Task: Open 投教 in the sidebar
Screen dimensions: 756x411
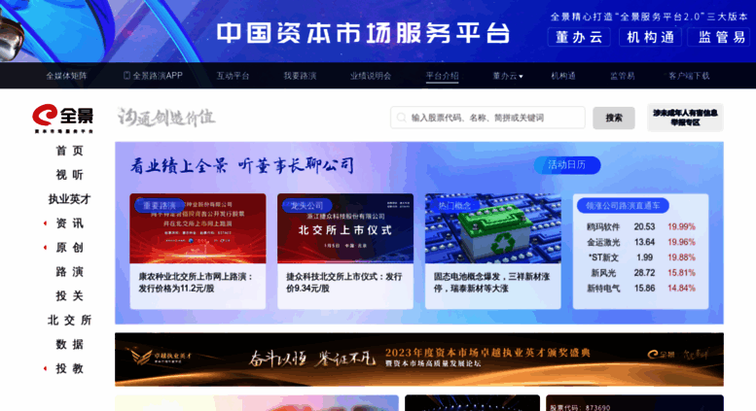Action: pyautogui.click(x=69, y=368)
